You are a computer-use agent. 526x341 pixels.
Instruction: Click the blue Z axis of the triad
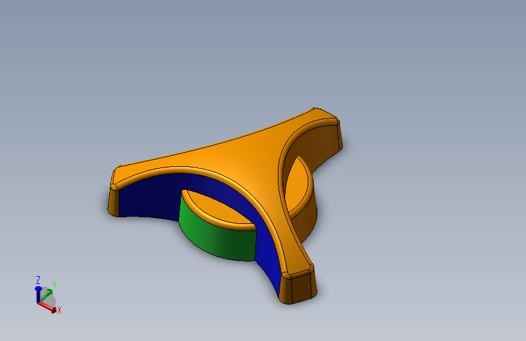tap(38, 295)
